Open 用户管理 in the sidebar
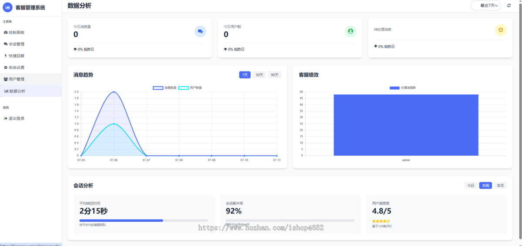The width and height of the screenshot is (522, 246). [x=31, y=79]
